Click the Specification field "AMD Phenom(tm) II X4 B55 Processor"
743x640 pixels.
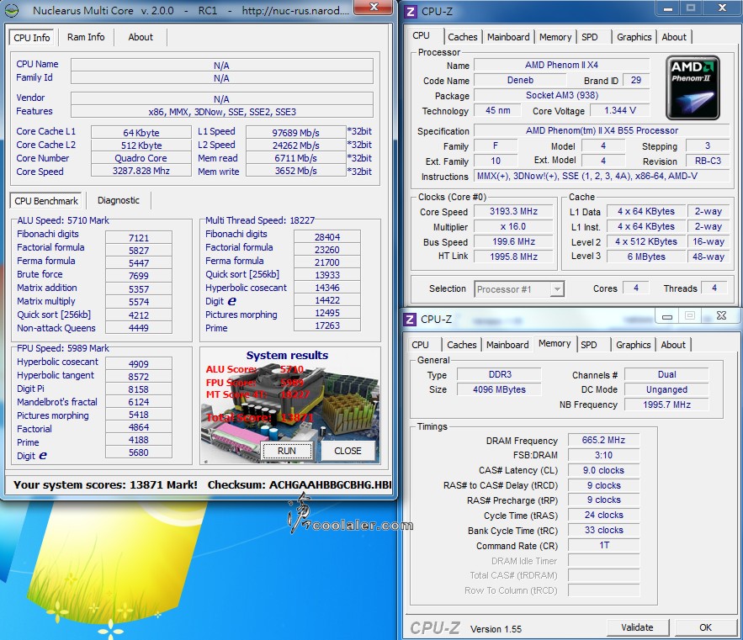(x=602, y=130)
